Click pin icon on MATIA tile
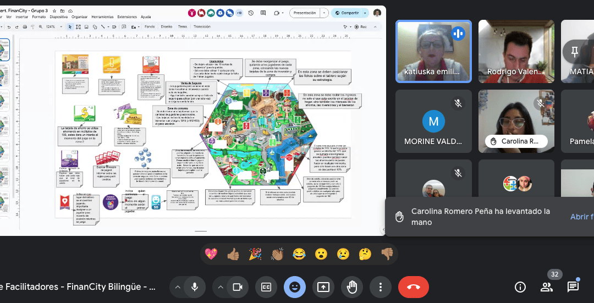 pyautogui.click(x=575, y=51)
